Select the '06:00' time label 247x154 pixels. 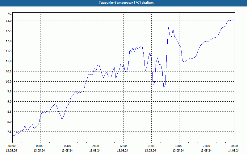coord(67,146)
